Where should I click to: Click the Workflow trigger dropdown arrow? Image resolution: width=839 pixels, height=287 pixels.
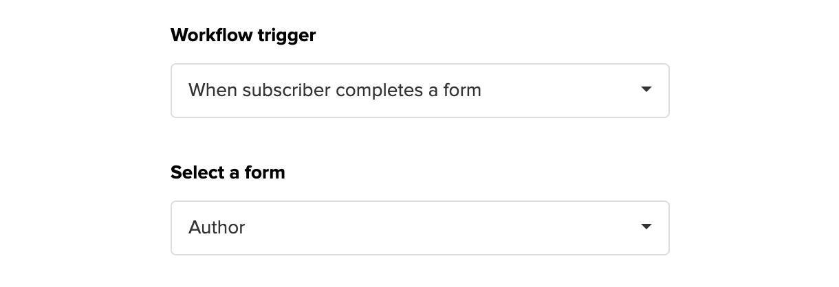click(646, 90)
